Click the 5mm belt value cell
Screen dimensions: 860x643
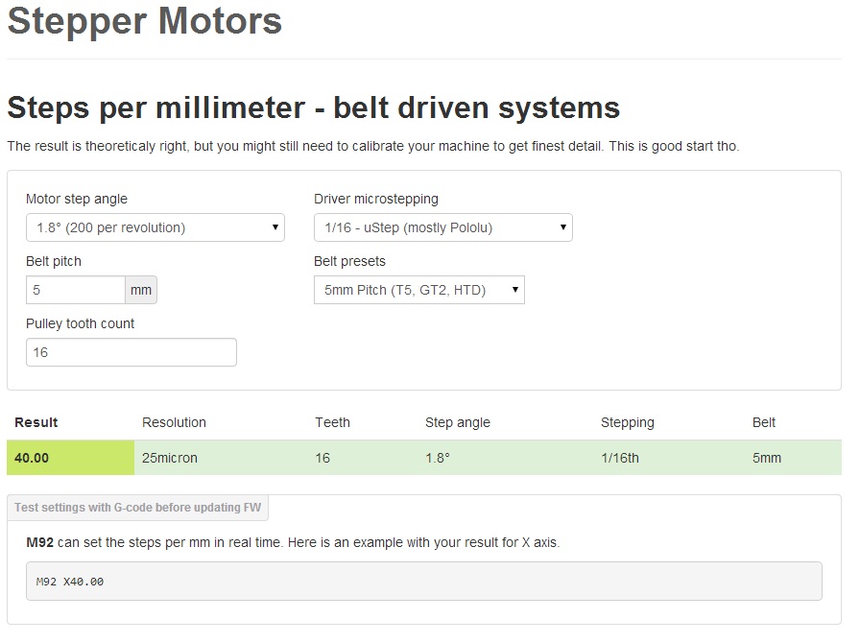[x=767, y=458]
